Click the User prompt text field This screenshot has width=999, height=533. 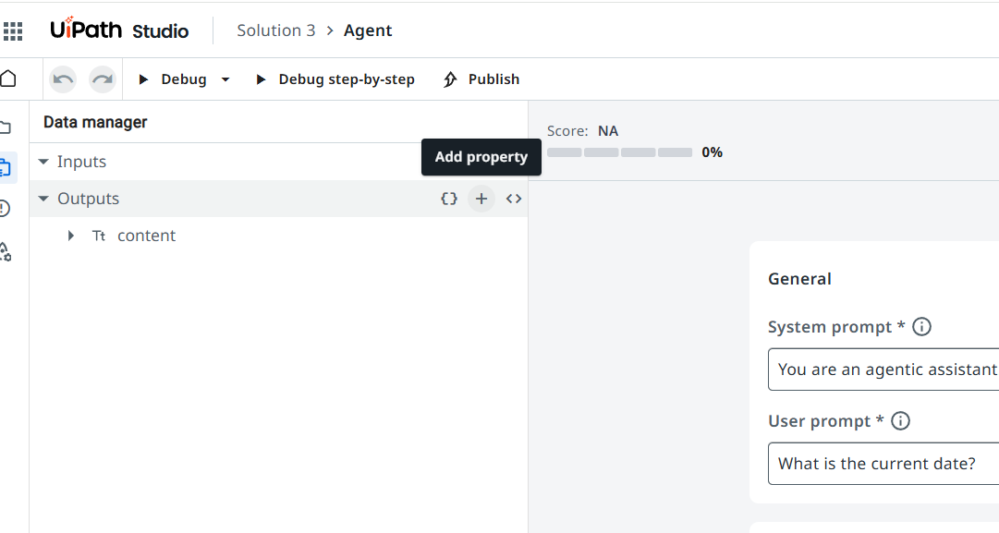pos(883,464)
